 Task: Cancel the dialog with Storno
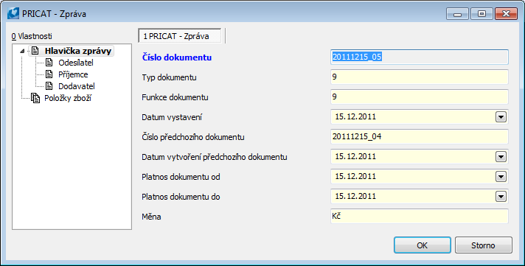pyautogui.click(x=483, y=245)
